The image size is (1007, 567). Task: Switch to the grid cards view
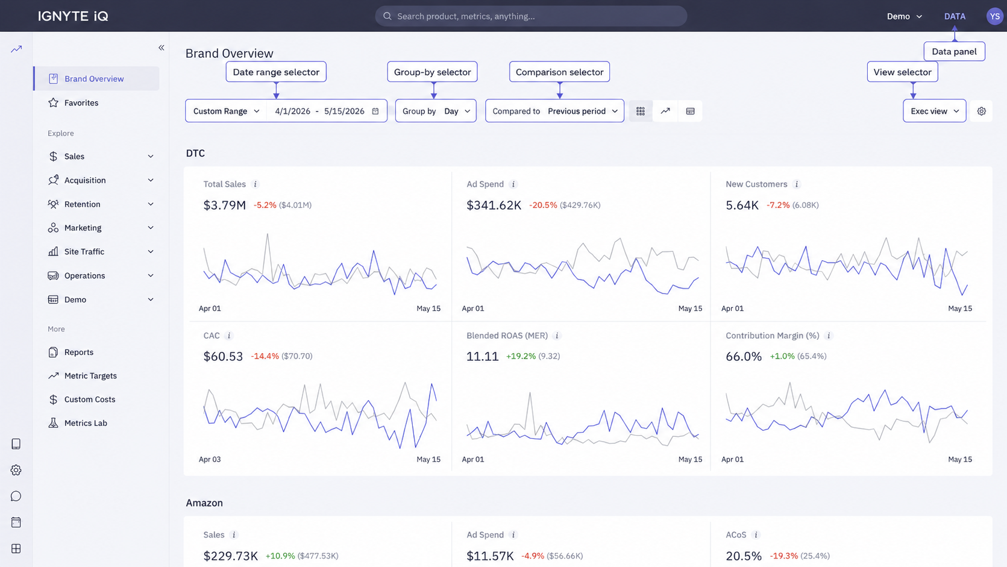click(x=641, y=111)
